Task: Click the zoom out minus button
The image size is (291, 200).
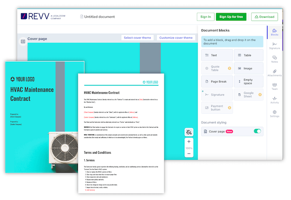Action: coord(189,153)
